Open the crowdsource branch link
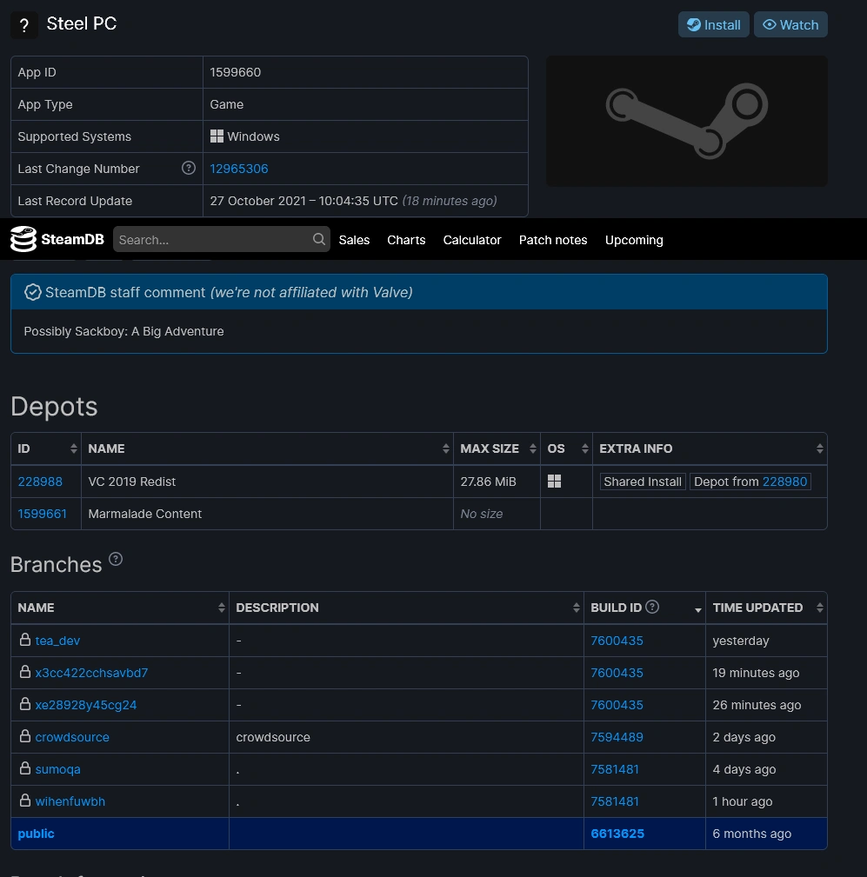 coord(72,737)
